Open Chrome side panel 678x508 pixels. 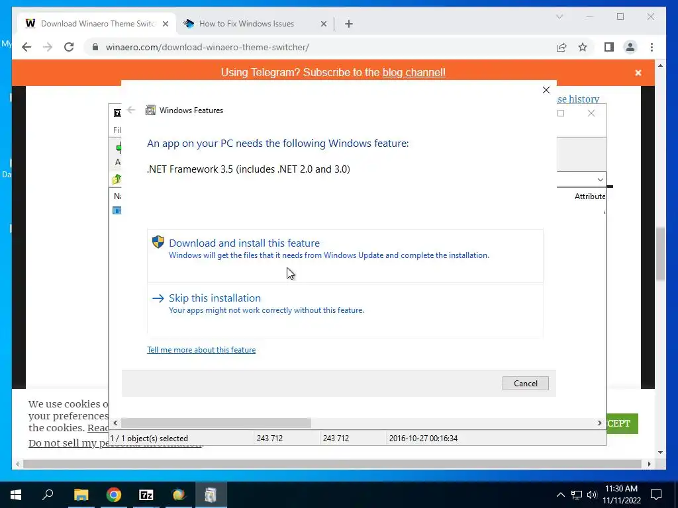click(609, 47)
